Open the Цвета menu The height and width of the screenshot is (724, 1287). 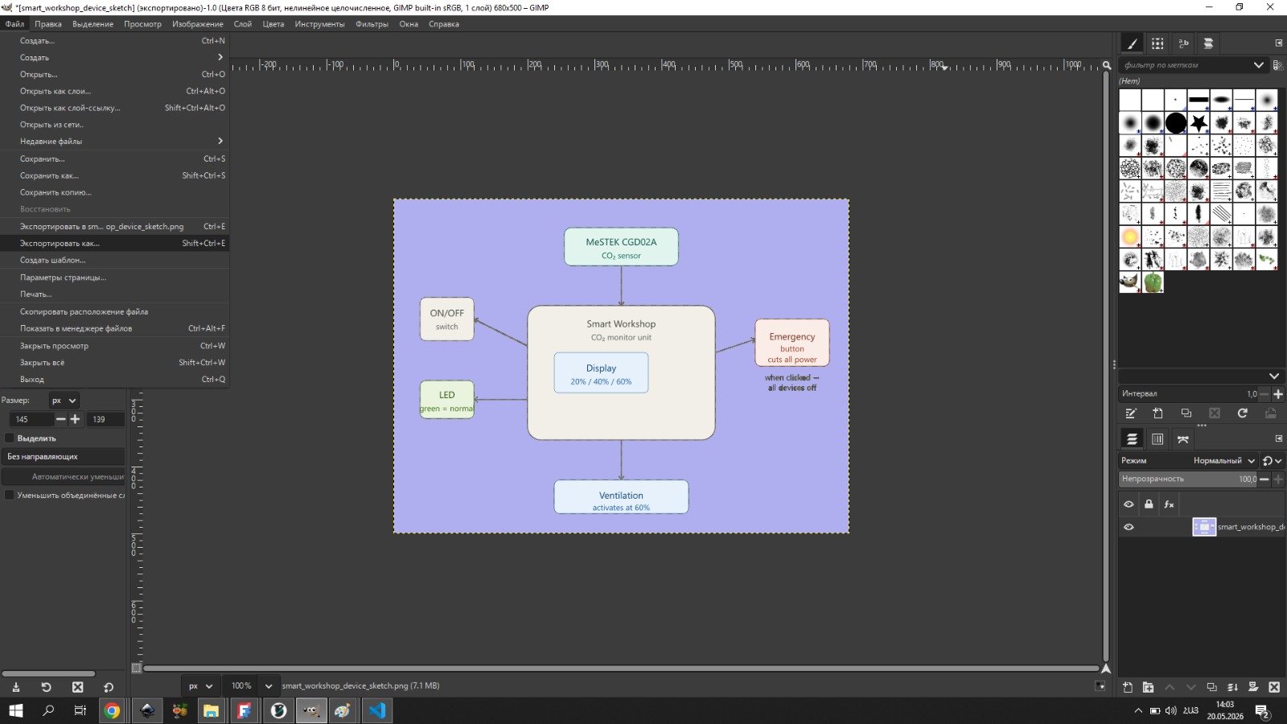[273, 24]
